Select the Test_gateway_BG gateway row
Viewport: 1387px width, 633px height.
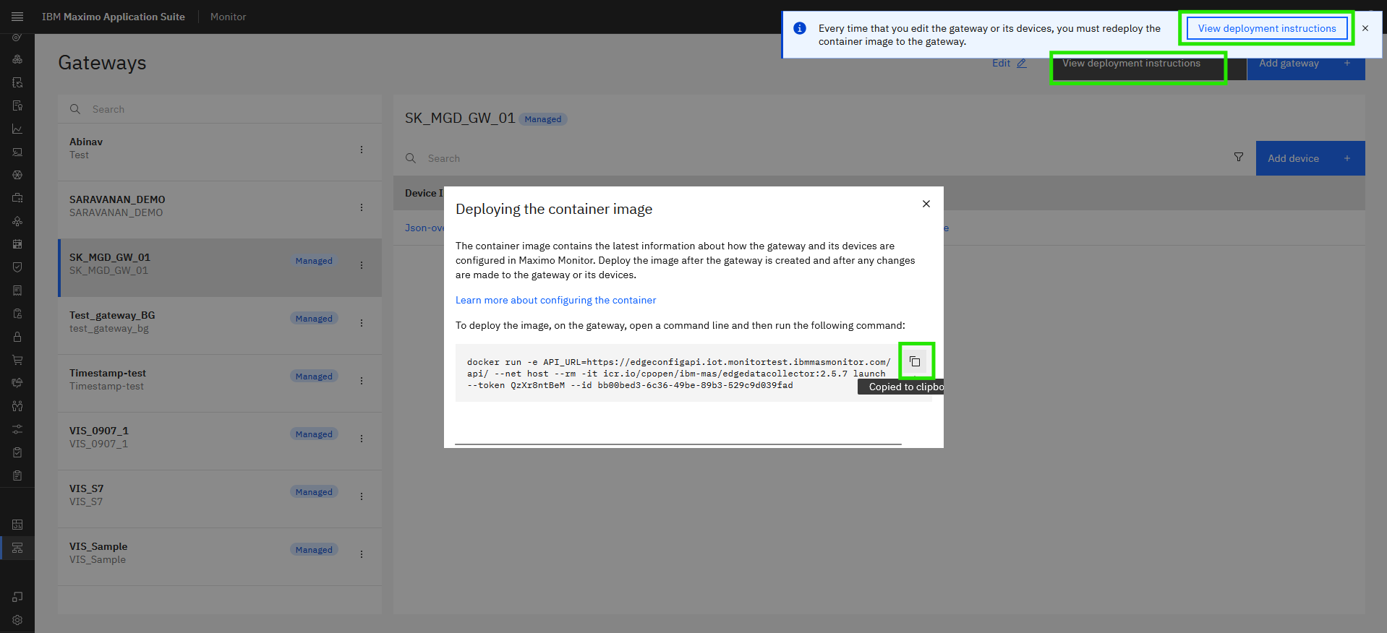(x=220, y=325)
